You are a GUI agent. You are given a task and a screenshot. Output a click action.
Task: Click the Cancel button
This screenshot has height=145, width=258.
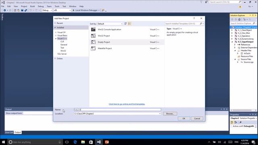point(197,118)
